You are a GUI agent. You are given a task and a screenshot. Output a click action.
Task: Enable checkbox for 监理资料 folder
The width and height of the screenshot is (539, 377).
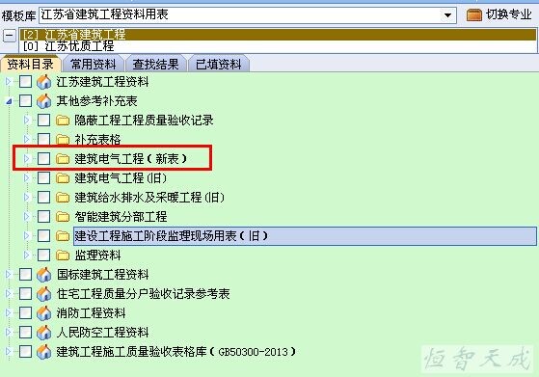pos(43,255)
